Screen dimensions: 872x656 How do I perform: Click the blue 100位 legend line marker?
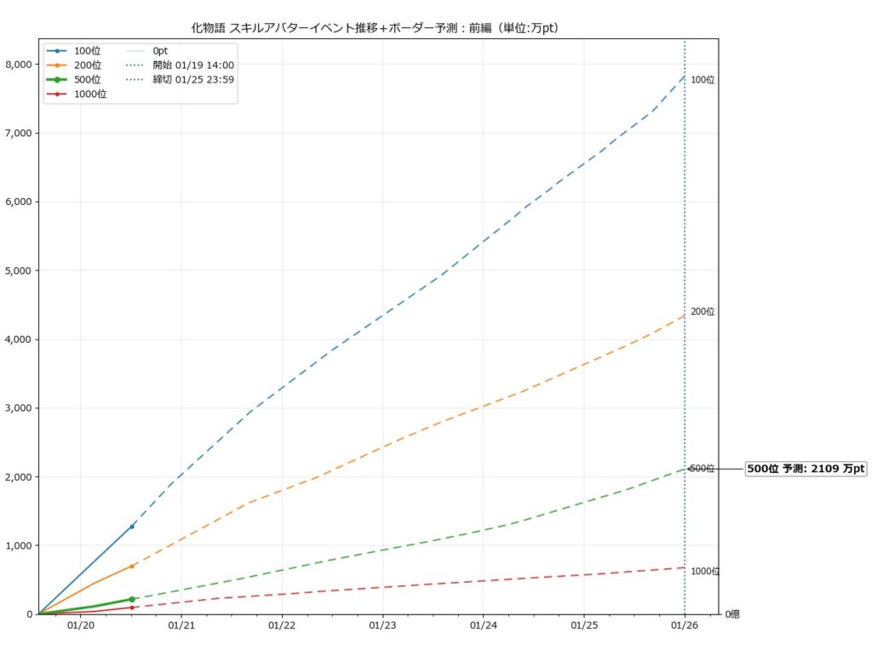57,51
